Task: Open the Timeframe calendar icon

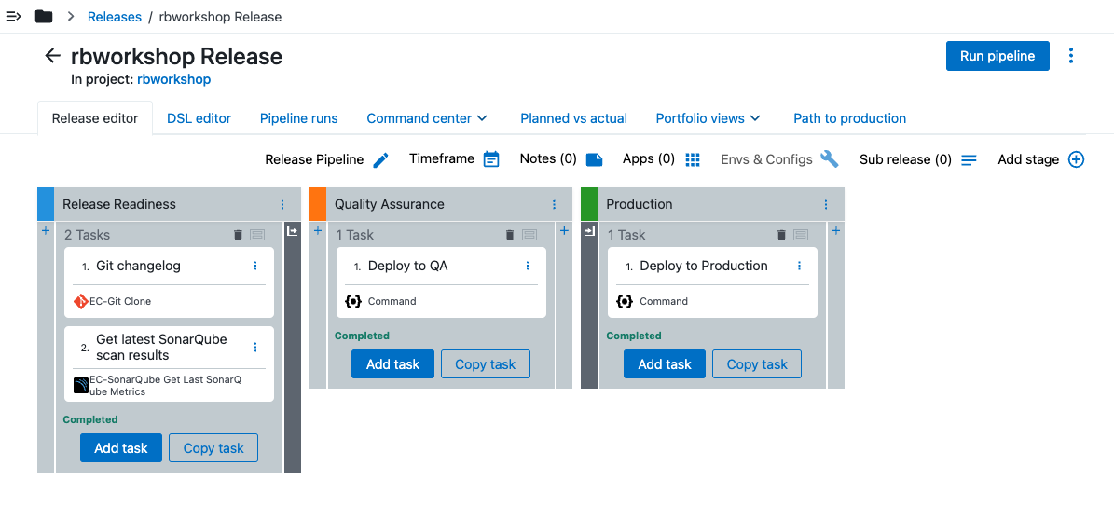Action: click(x=491, y=159)
